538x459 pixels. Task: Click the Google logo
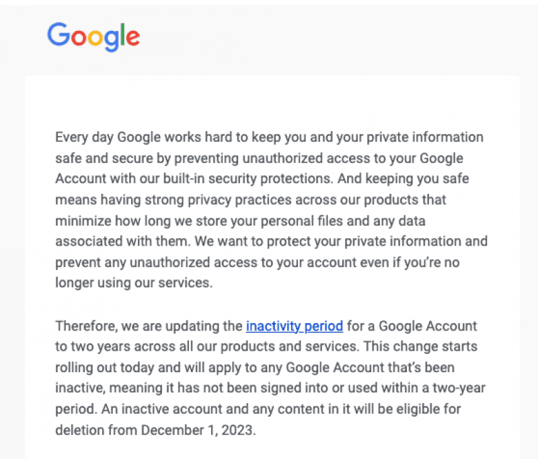[x=93, y=36]
